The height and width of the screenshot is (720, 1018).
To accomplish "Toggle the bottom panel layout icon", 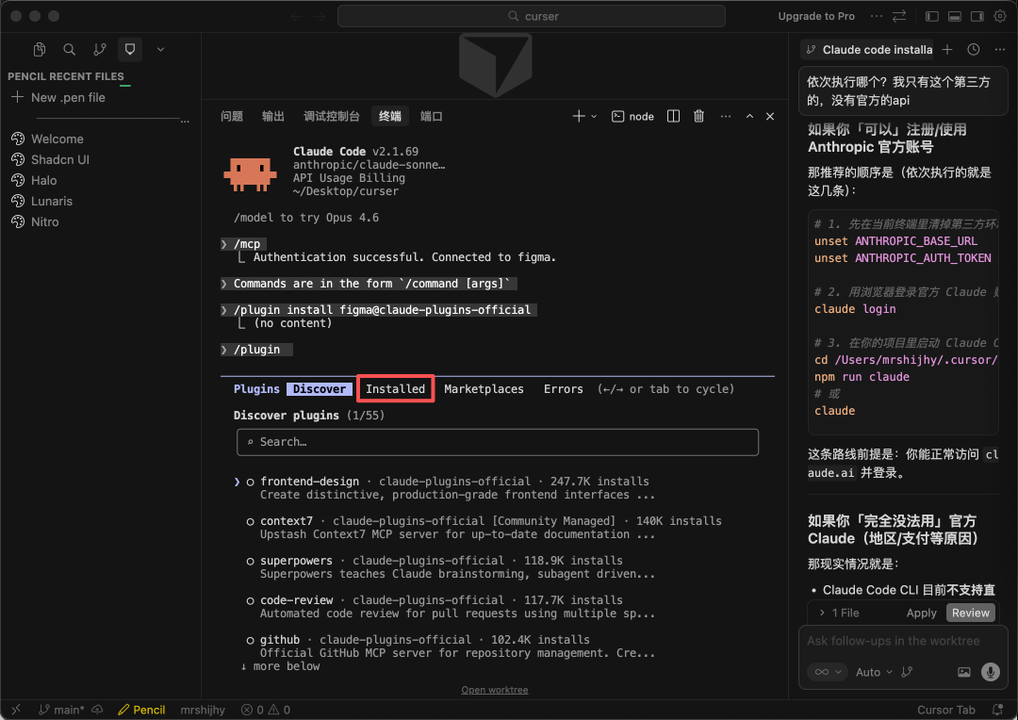I will tap(954, 16).
